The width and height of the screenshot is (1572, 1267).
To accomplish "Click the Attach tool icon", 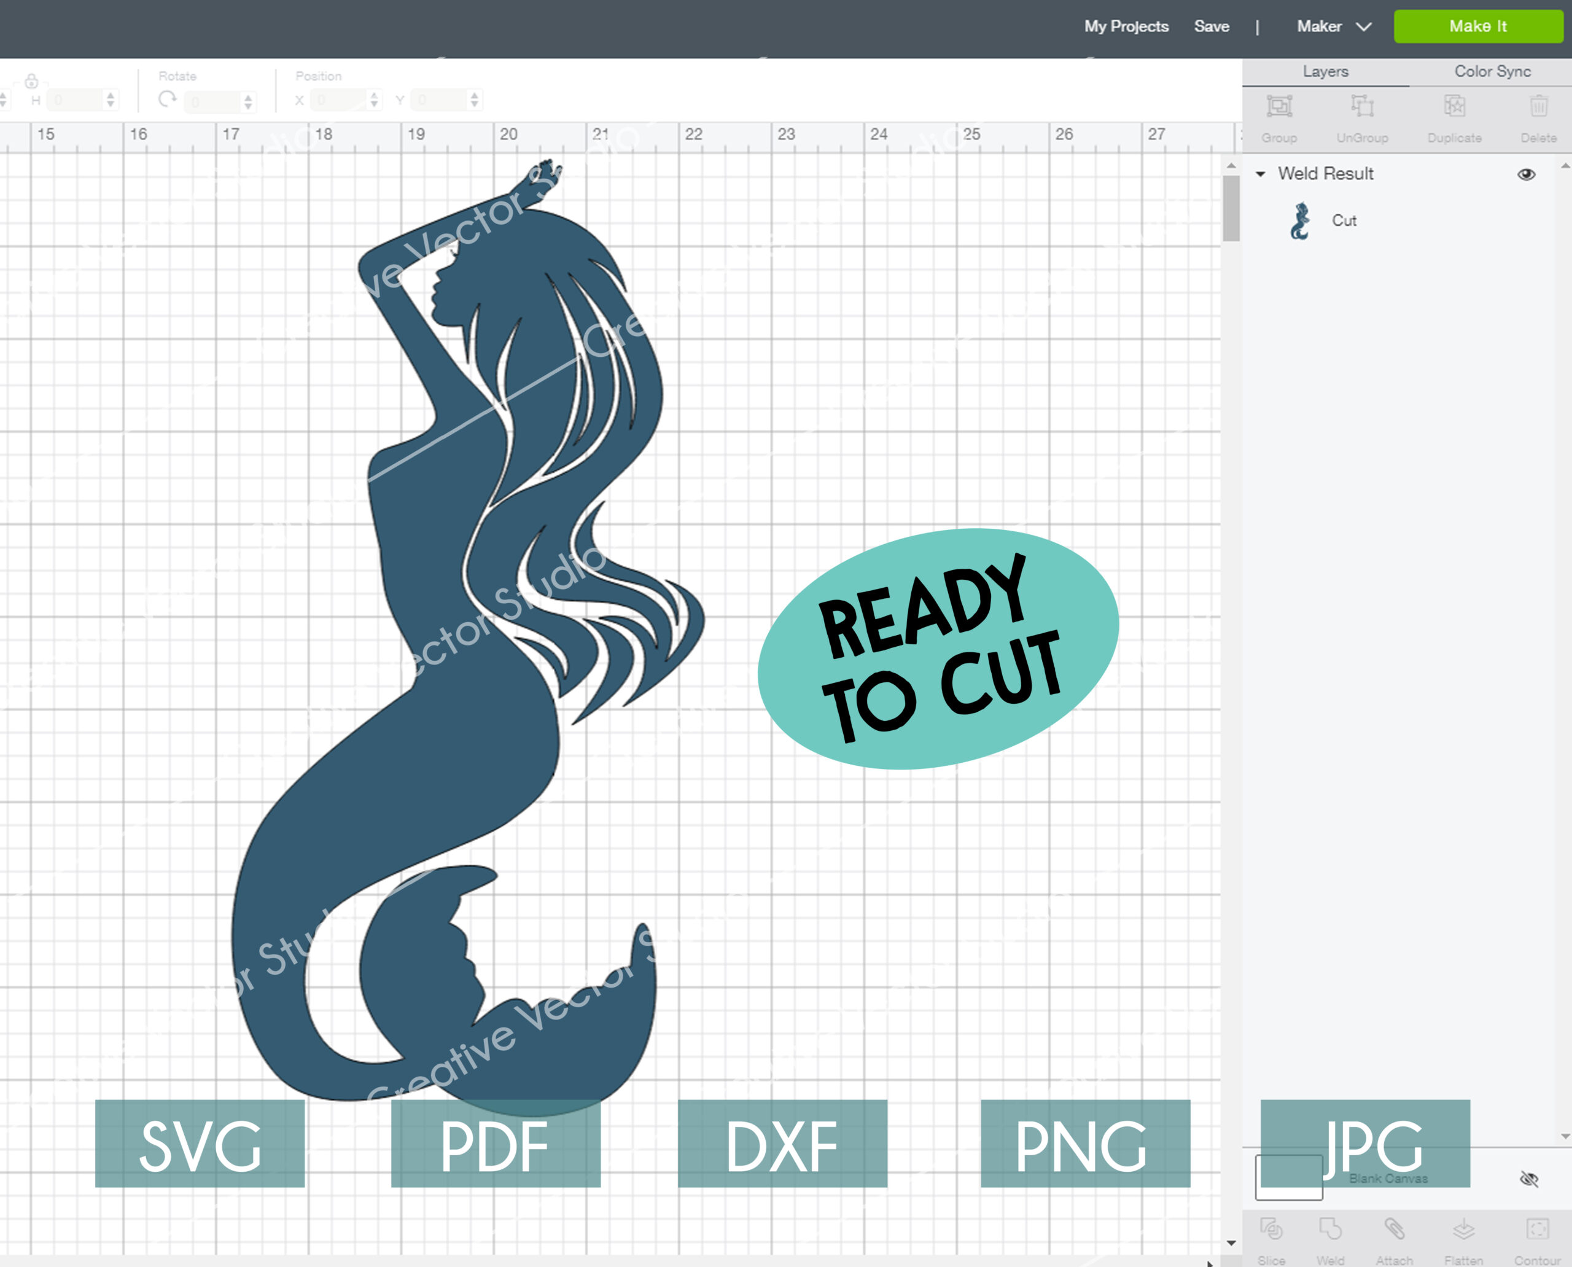I will pos(1394,1229).
